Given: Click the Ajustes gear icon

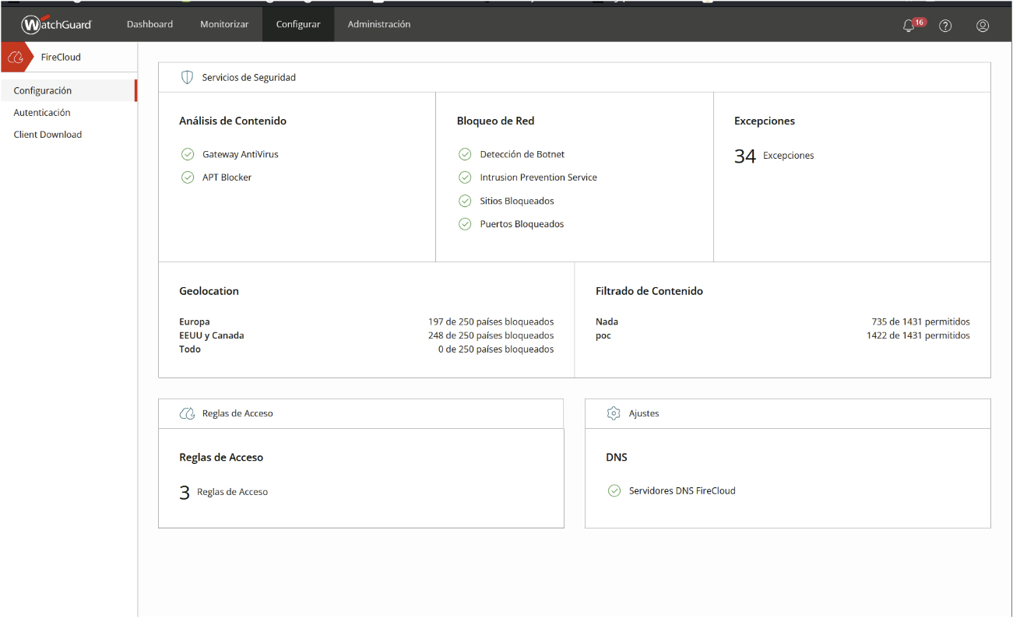Looking at the screenshot, I should (x=614, y=413).
